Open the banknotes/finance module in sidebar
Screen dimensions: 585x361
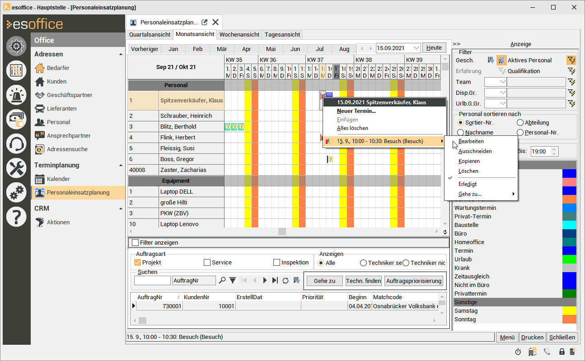16,119
